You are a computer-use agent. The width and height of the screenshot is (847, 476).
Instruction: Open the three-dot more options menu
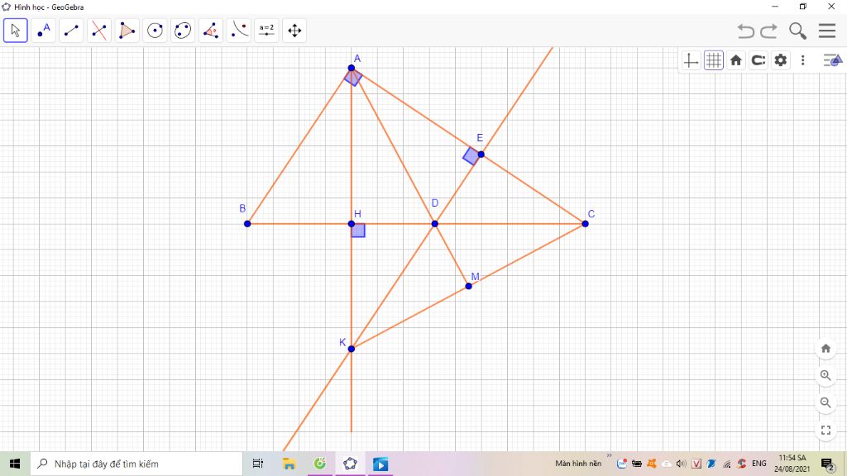(803, 60)
